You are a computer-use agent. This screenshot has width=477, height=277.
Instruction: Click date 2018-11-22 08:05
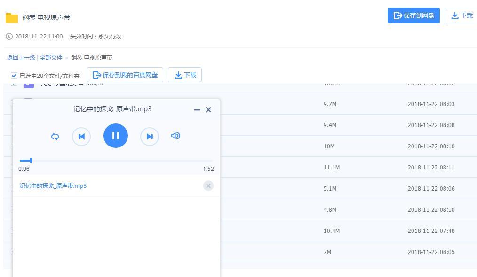tap(431, 252)
